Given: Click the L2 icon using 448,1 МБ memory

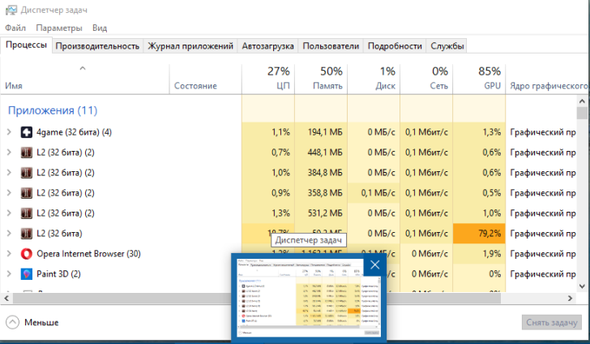Looking at the screenshot, I should pyautogui.click(x=27, y=153).
